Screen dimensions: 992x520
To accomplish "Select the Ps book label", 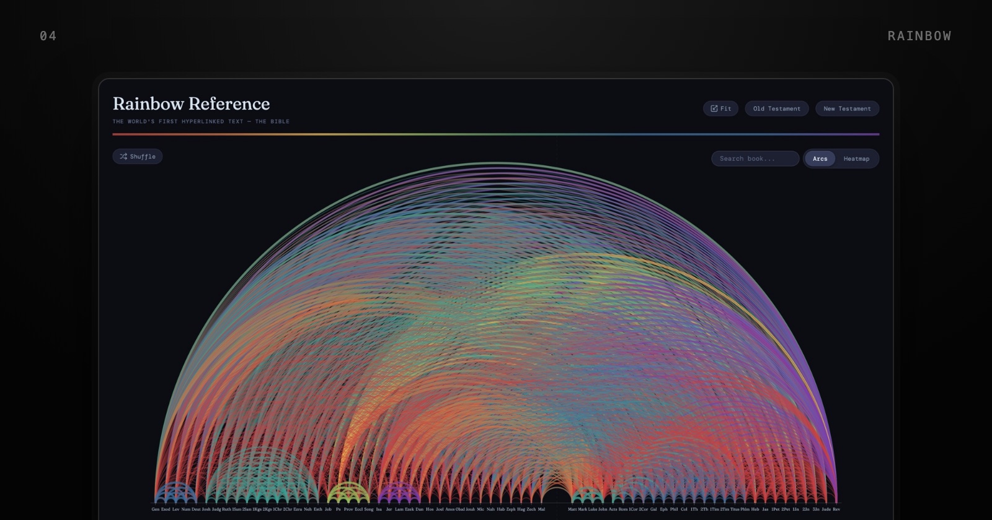I will coord(338,509).
